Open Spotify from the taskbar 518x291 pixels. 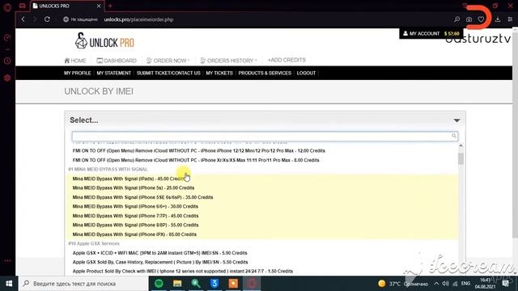(x=159, y=284)
